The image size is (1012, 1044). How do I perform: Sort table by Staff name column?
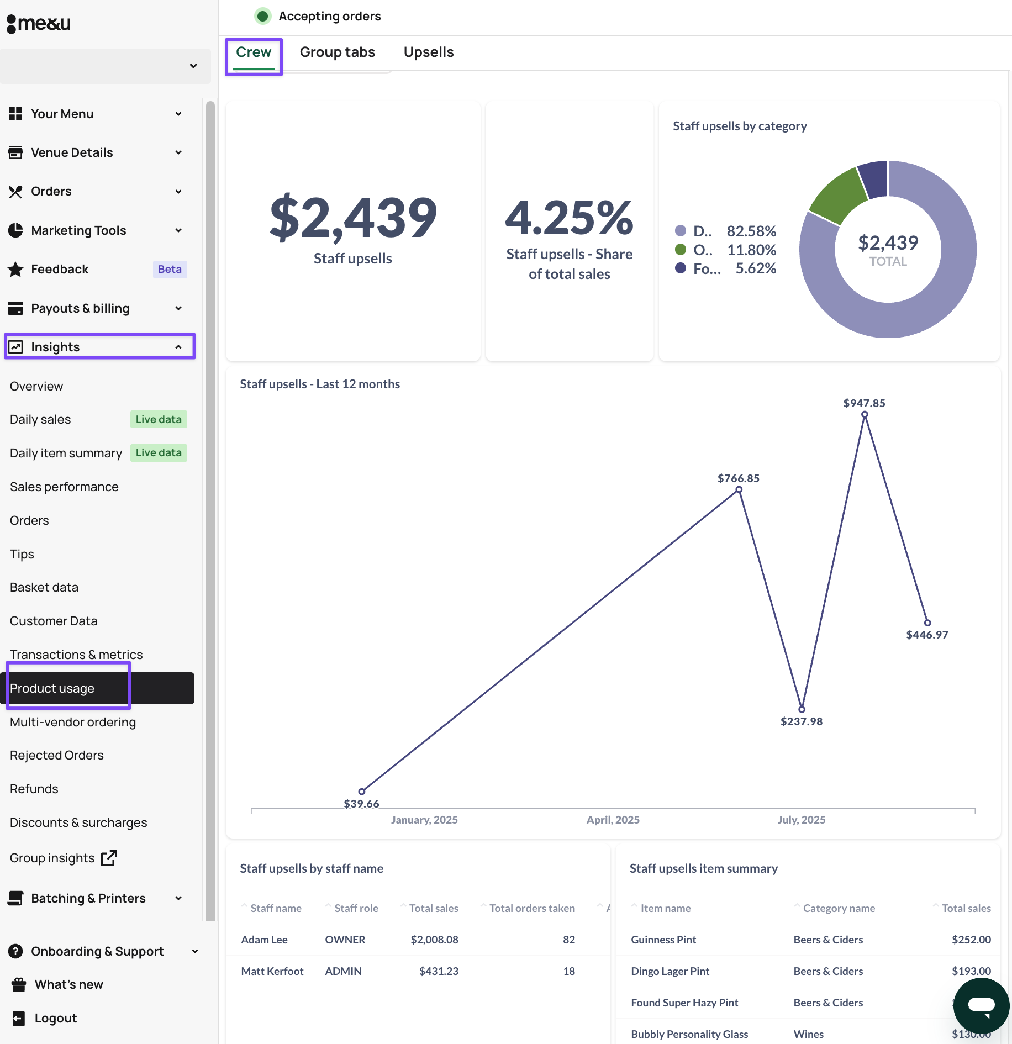pos(275,908)
